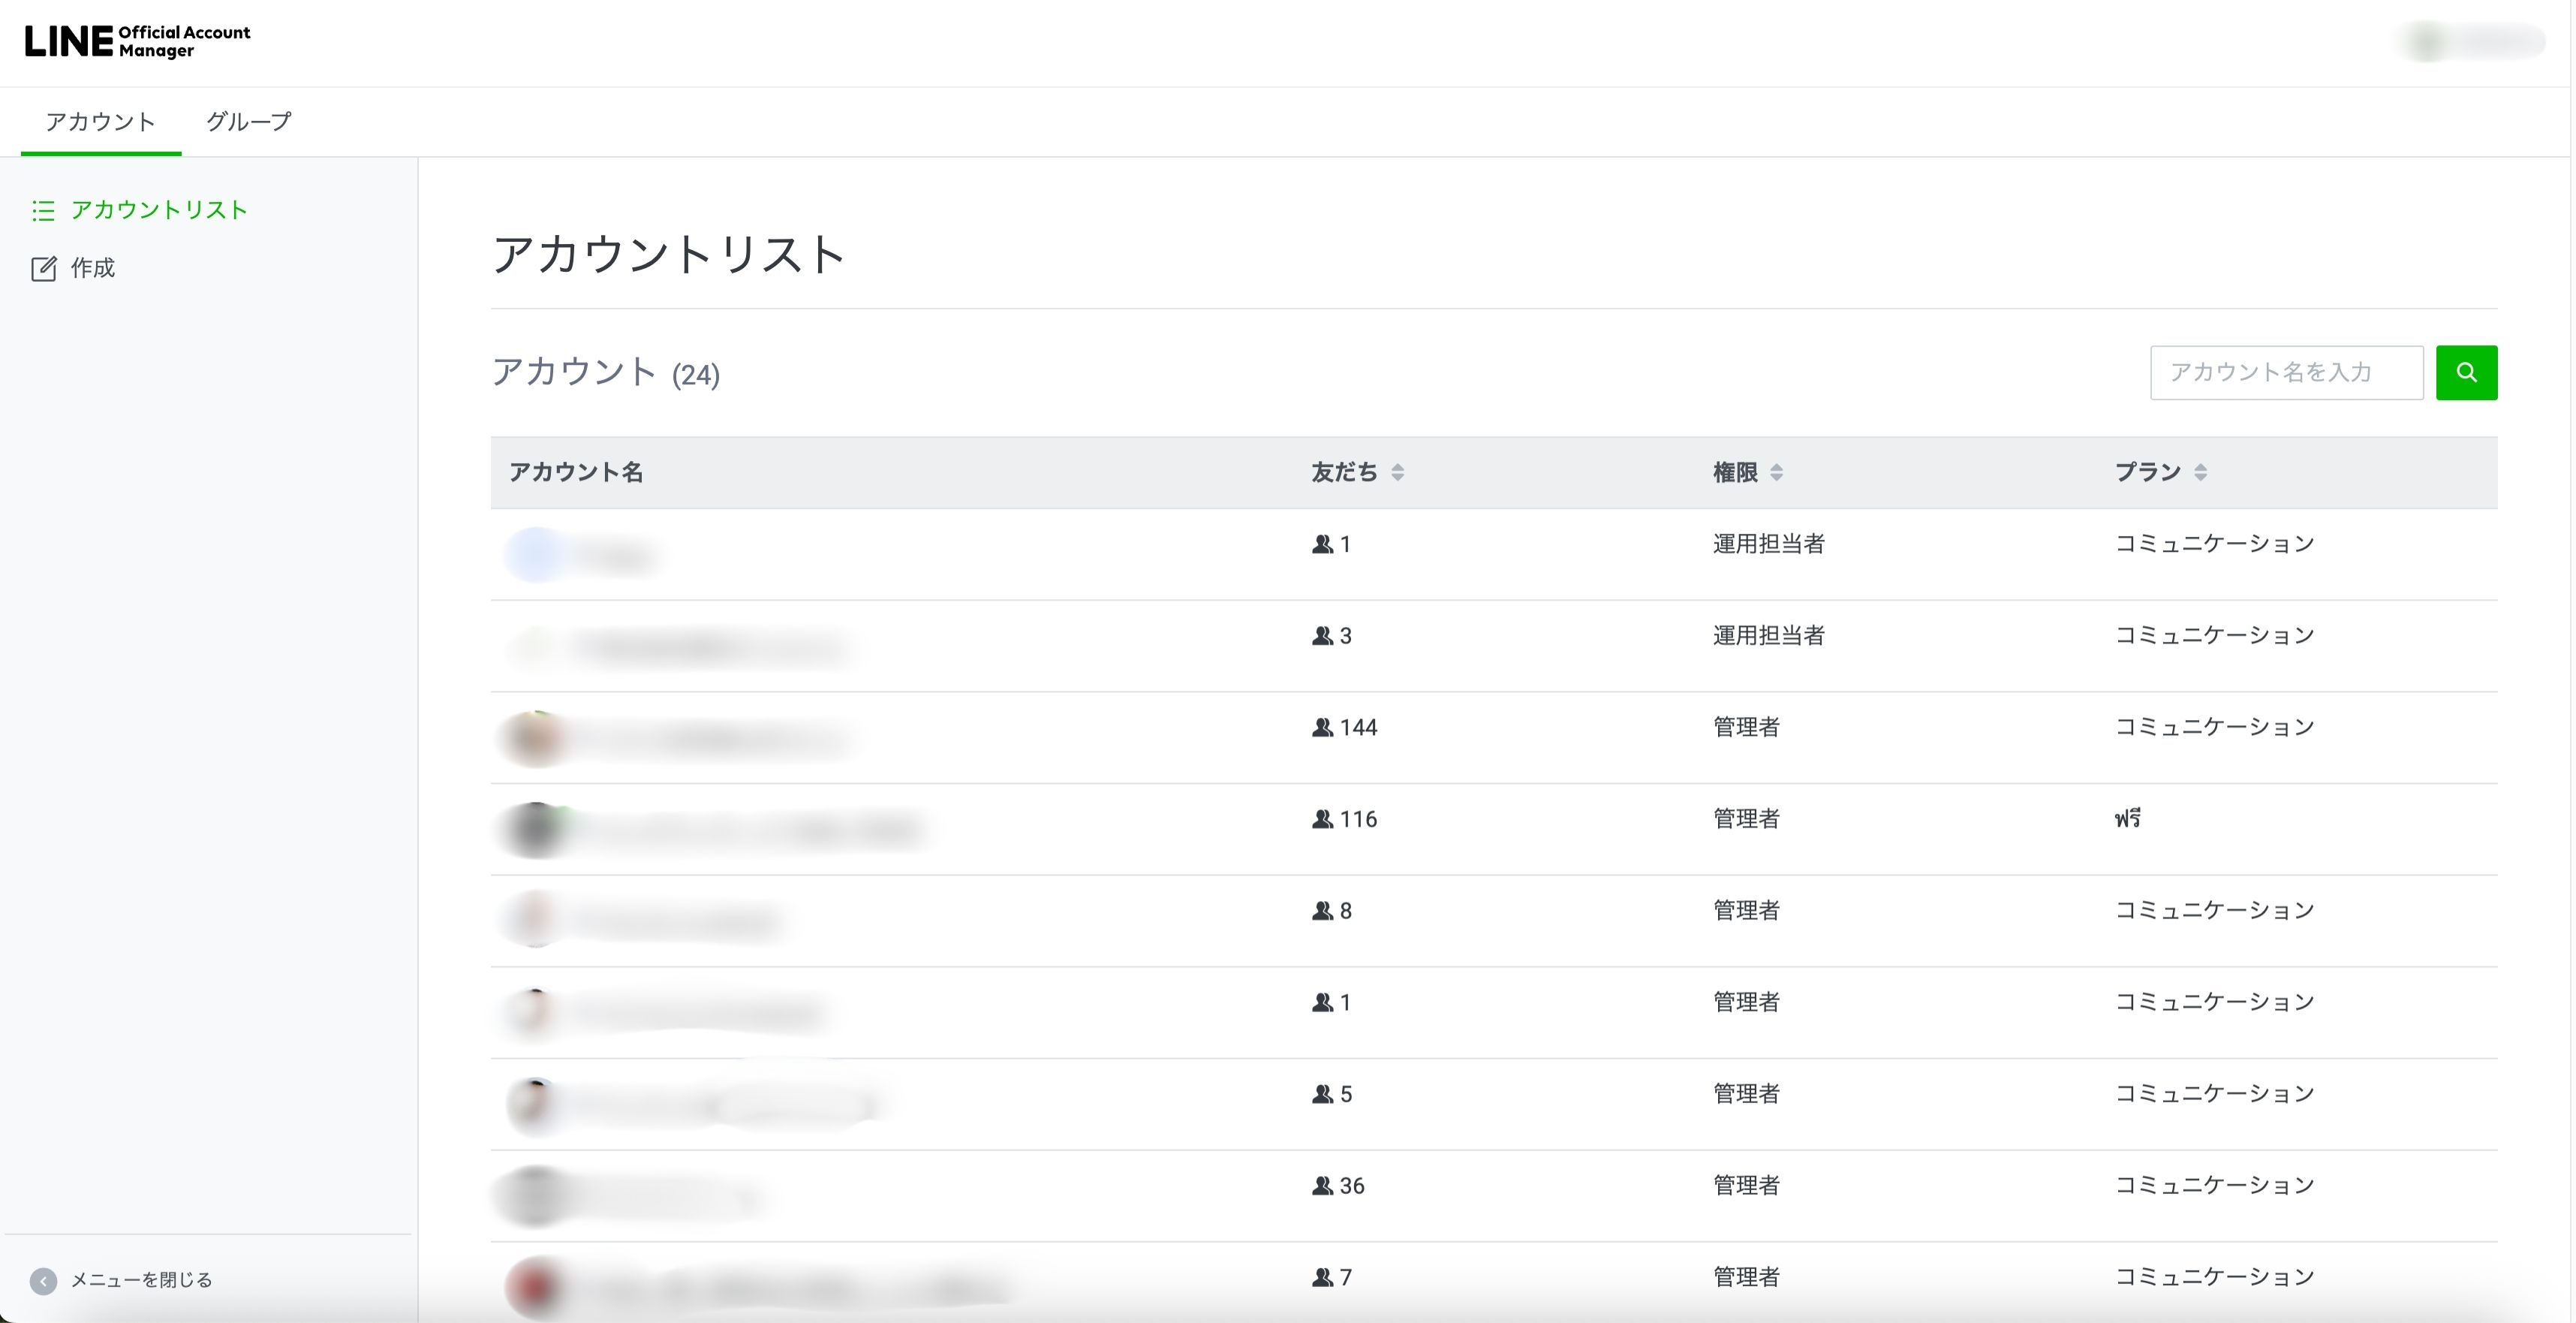Click the アカウントリスト list icon in sidebar
Image resolution: width=2576 pixels, height=1323 pixels.
point(43,210)
